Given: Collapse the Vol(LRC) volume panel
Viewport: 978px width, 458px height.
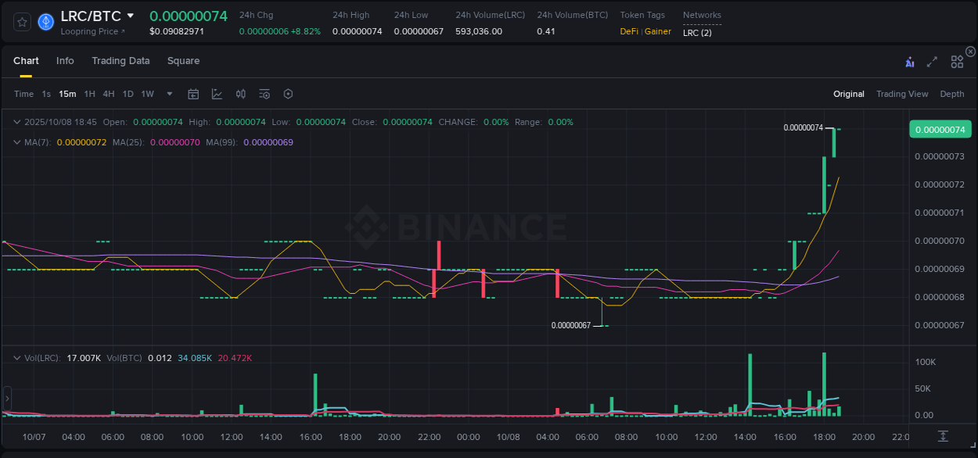Looking at the screenshot, I should [17, 357].
